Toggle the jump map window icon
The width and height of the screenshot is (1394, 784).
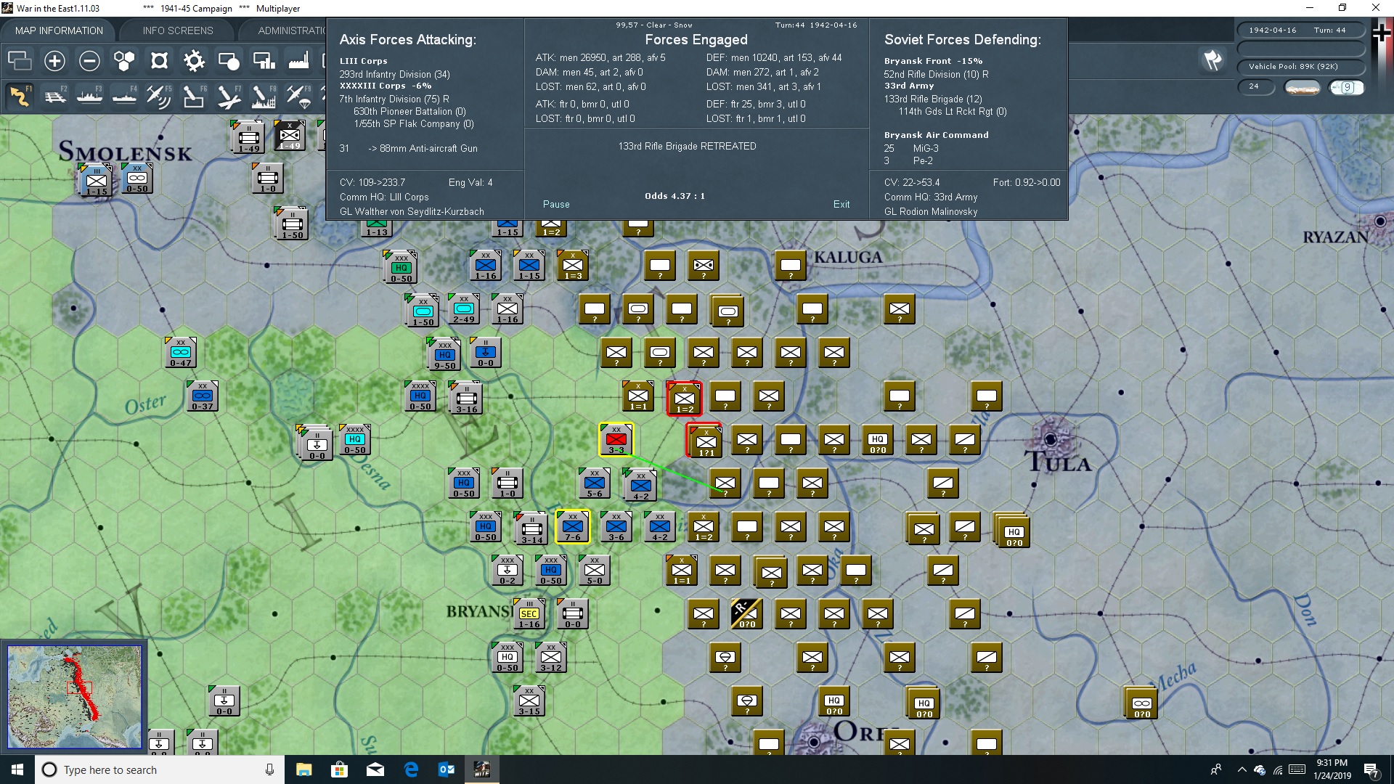click(20, 61)
